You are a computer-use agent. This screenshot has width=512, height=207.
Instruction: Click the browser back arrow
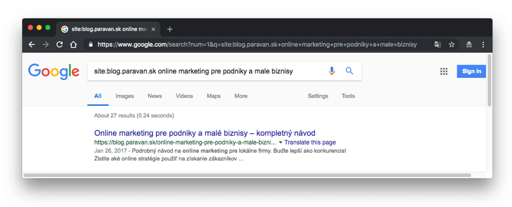[x=31, y=45]
